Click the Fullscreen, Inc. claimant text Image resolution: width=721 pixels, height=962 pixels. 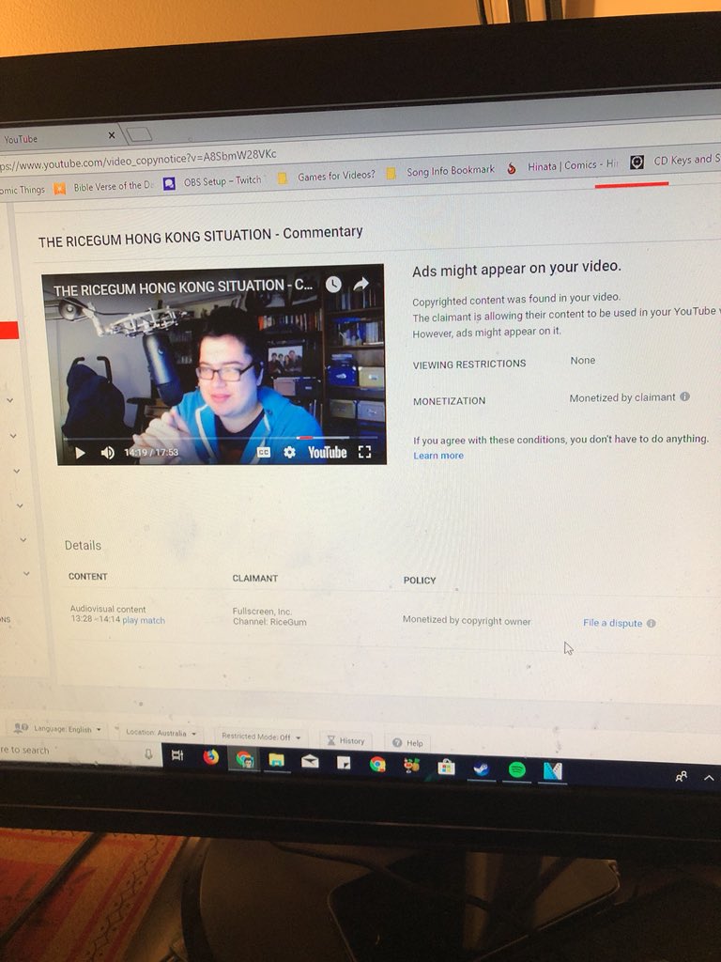click(262, 611)
